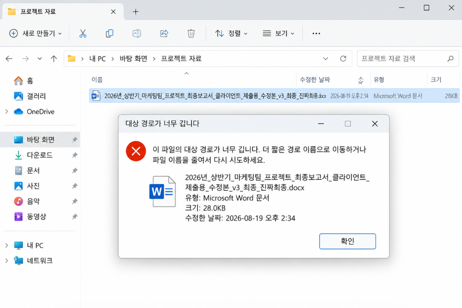
Task: Select the 프로젝트 자료 tab
Action: (63, 12)
